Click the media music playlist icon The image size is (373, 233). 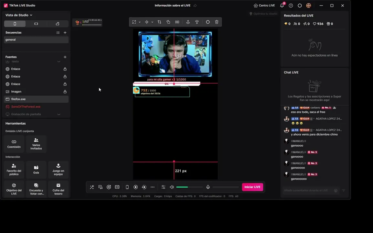click(101, 187)
